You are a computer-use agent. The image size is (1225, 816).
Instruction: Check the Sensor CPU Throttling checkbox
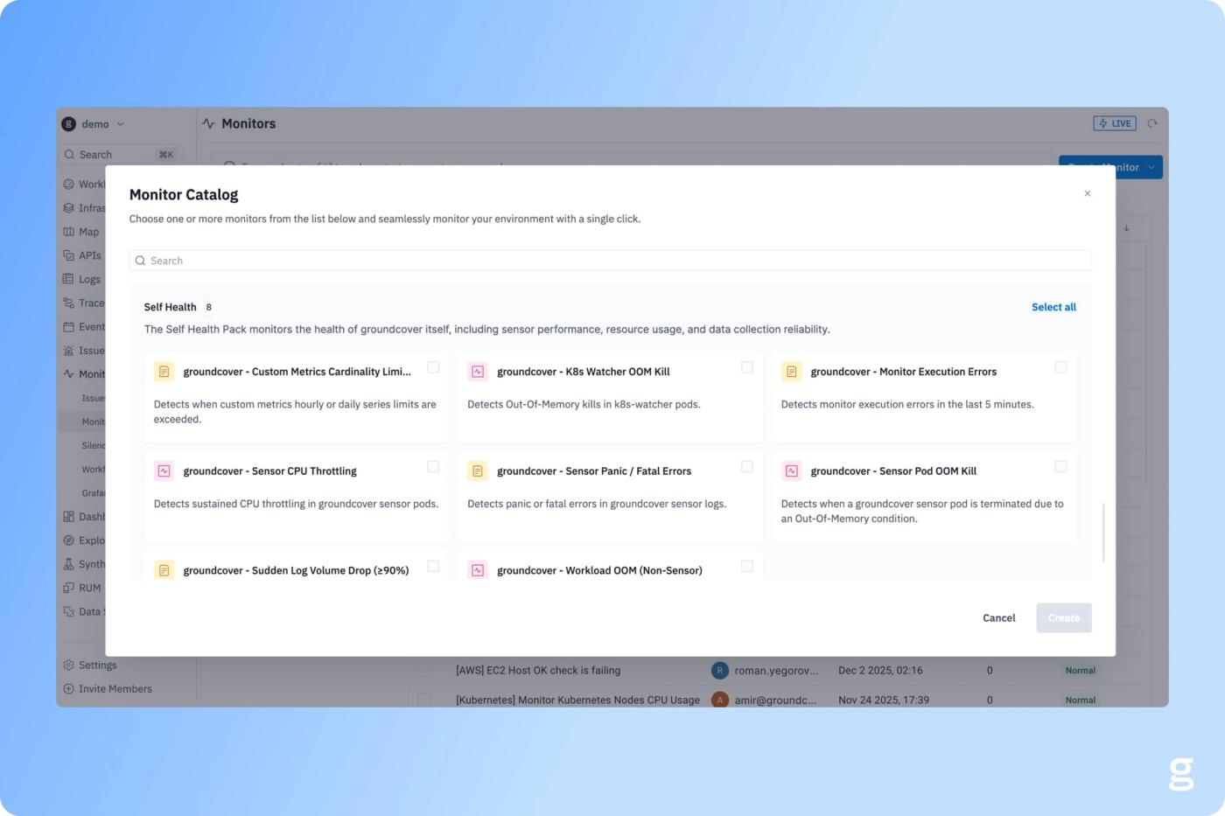(x=433, y=466)
